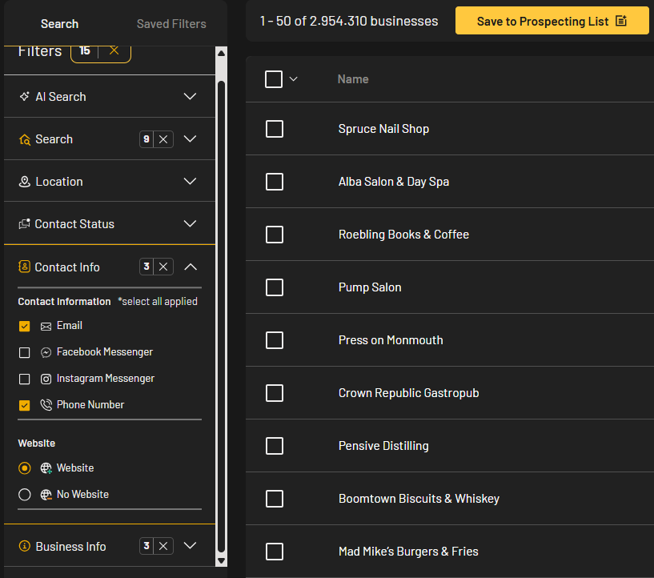654x578 pixels.
Task: Collapse the Contact Info section
Action: click(x=191, y=267)
